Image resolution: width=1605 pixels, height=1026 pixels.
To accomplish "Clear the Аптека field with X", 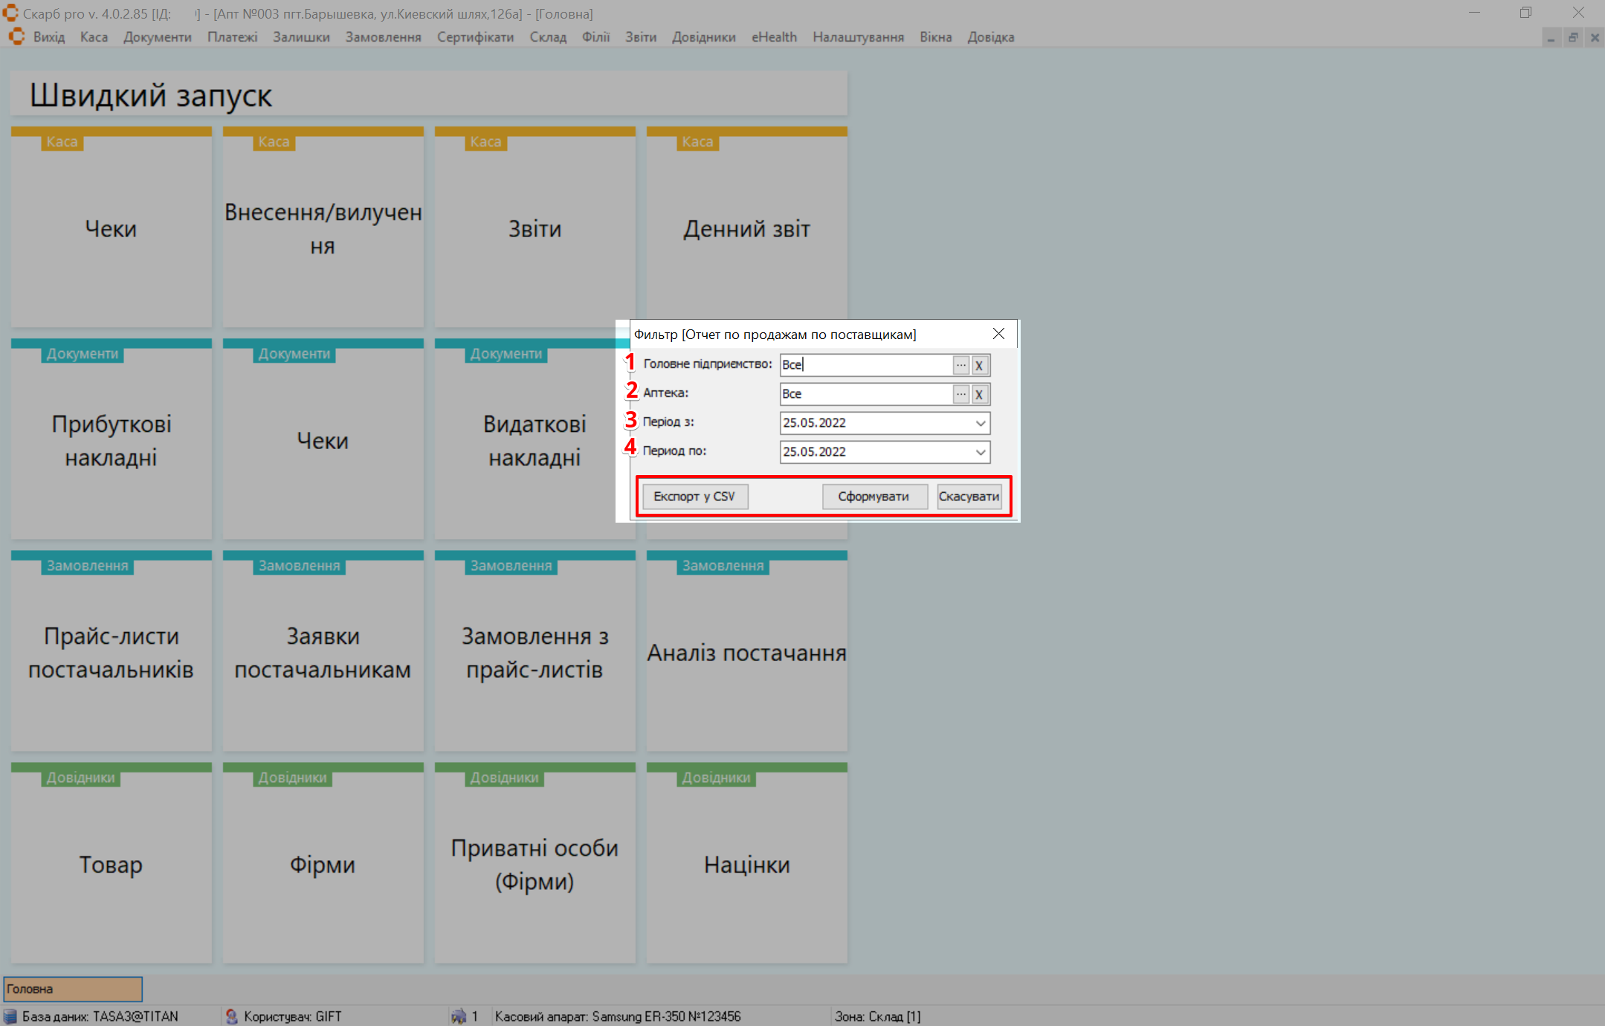I will click(980, 394).
